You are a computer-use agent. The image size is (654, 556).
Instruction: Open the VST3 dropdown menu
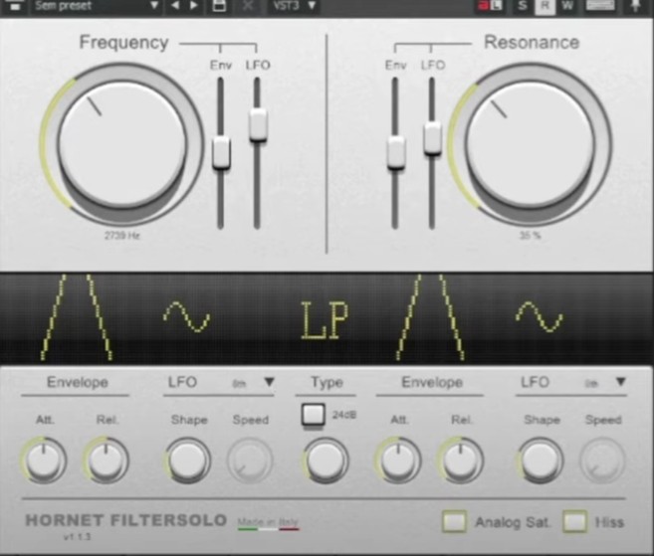click(294, 6)
